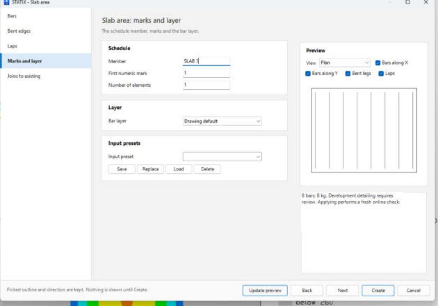Screen dimensions: 438x306
Task: Click 'Picked outline and direction are kept' note
Action: [x=77, y=290]
